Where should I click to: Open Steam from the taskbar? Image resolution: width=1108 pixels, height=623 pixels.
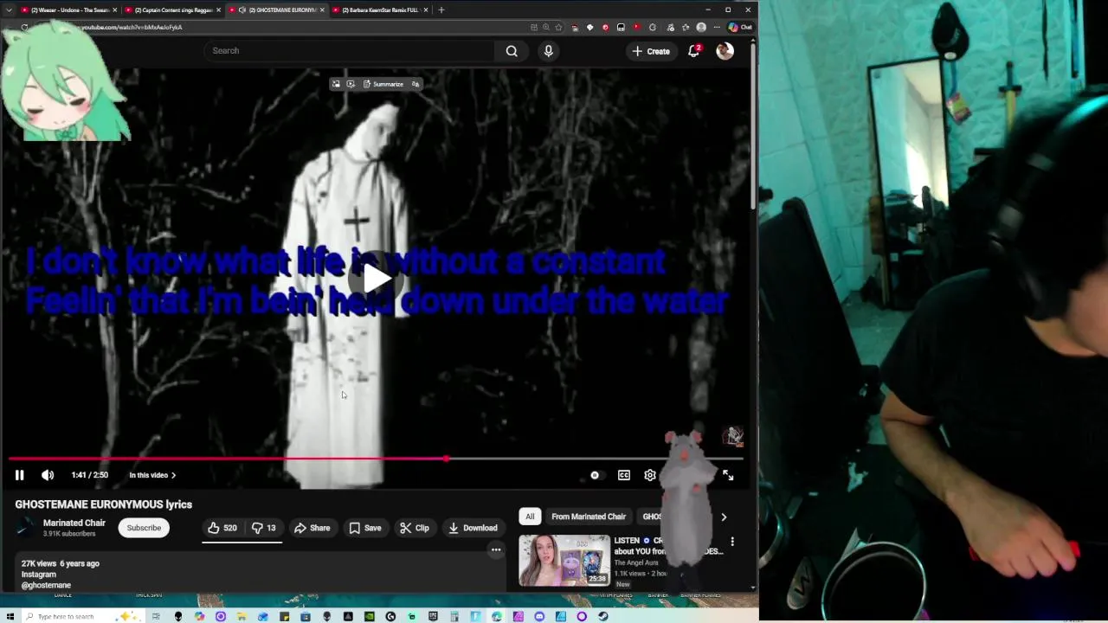603,616
